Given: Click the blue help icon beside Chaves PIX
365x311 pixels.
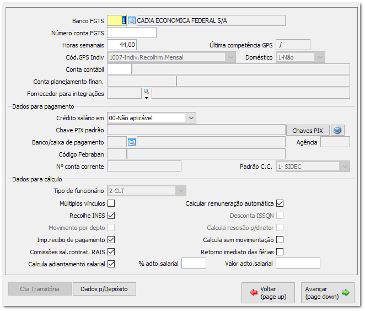Looking at the screenshot, I should [337, 130].
